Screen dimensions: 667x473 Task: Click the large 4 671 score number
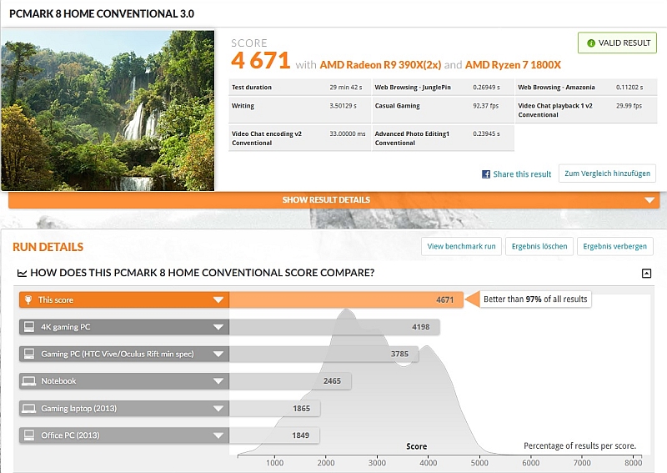[261, 60]
